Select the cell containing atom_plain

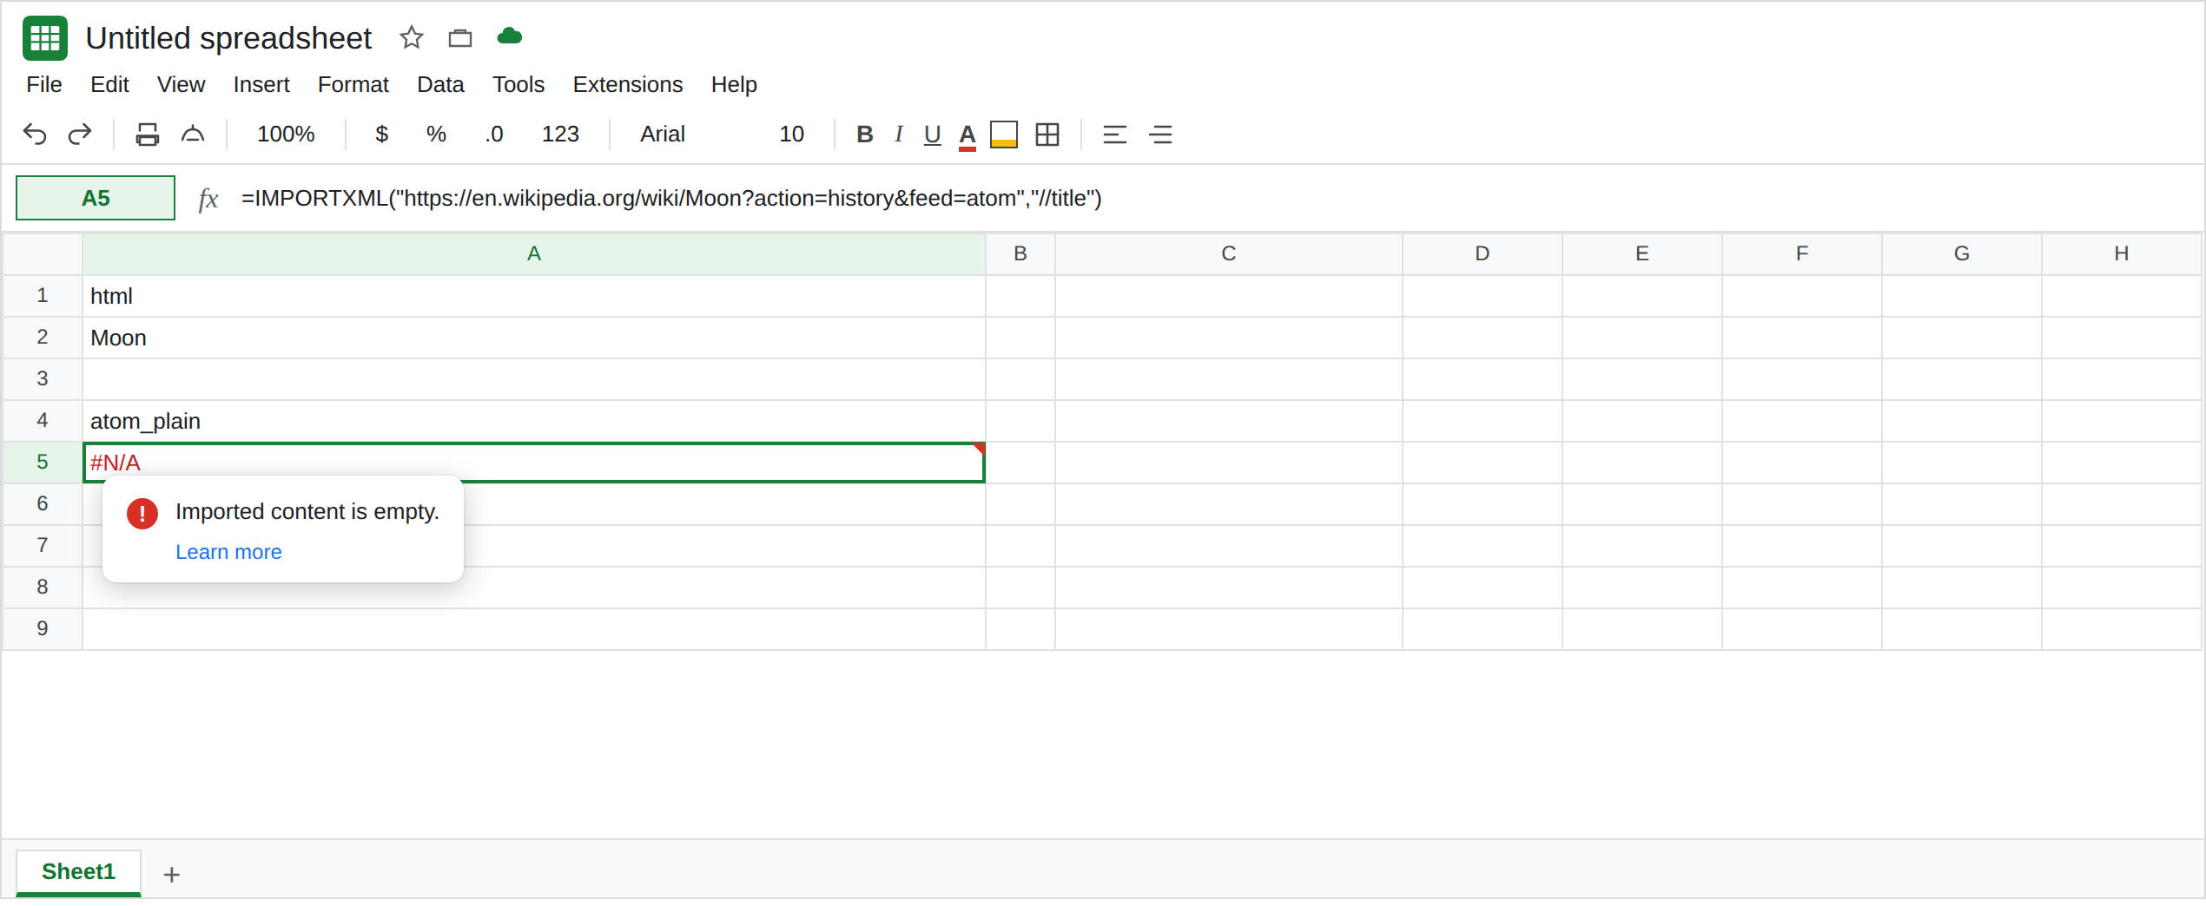pyautogui.click(x=534, y=421)
